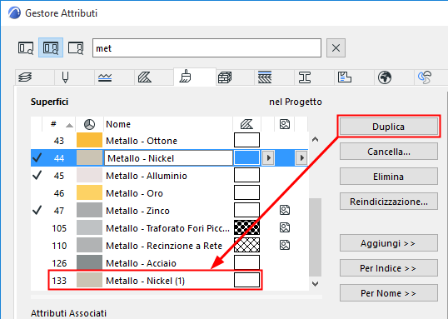Click texture icon in Metallo - Zinco row

[285, 210]
